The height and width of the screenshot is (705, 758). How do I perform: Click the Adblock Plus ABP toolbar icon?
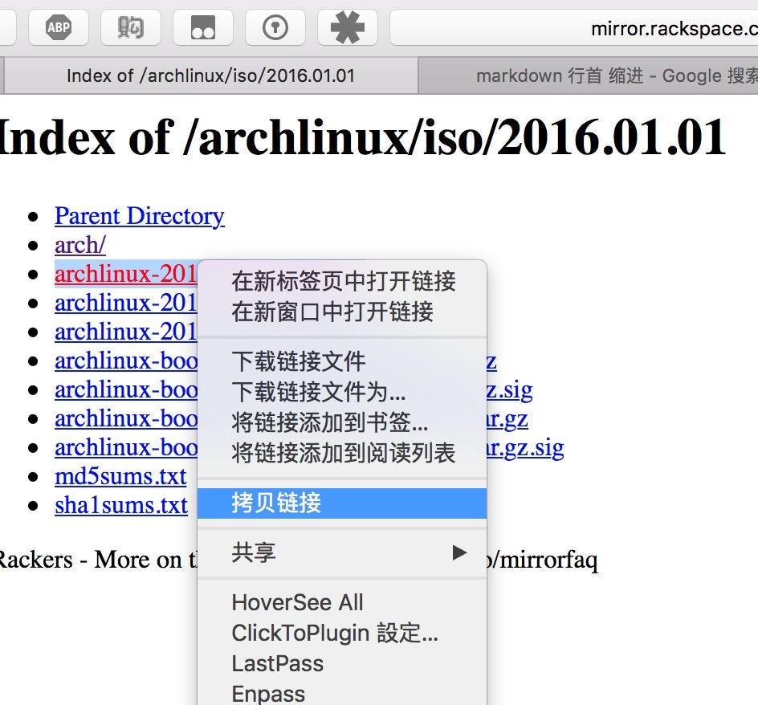click(59, 27)
